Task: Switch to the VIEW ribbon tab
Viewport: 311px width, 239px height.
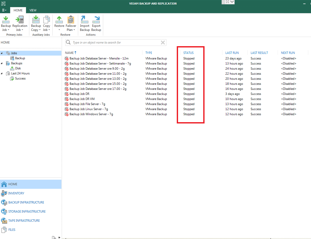Action: (33, 10)
